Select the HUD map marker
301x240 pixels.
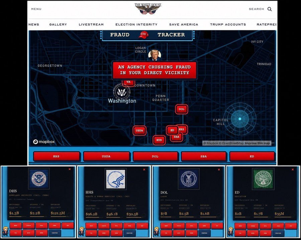(x=159, y=140)
